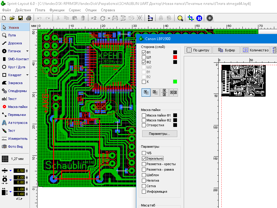Open the Фото Вид photo view
Viewport: 277px width, 208px height.
(x=15, y=147)
